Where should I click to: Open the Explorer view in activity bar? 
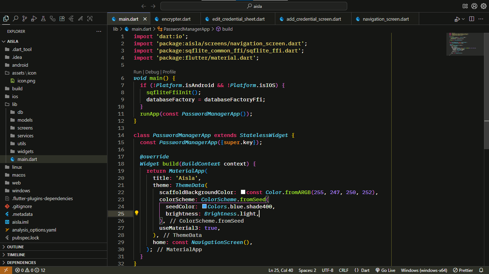pyautogui.click(x=6, y=19)
